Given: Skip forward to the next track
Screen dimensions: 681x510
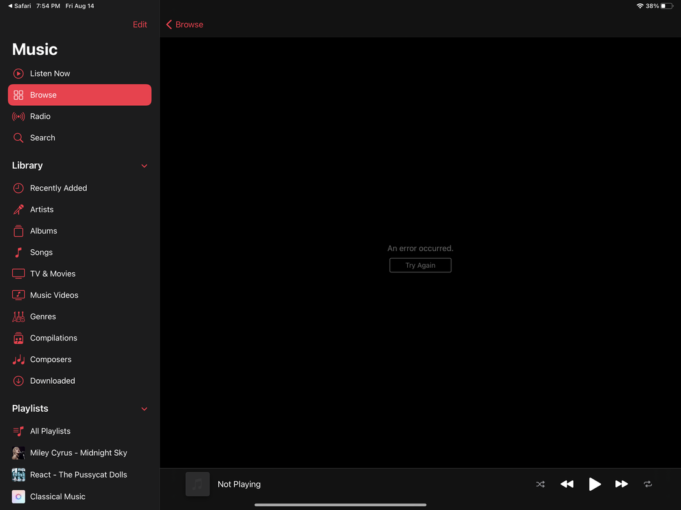Looking at the screenshot, I should point(622,484).
